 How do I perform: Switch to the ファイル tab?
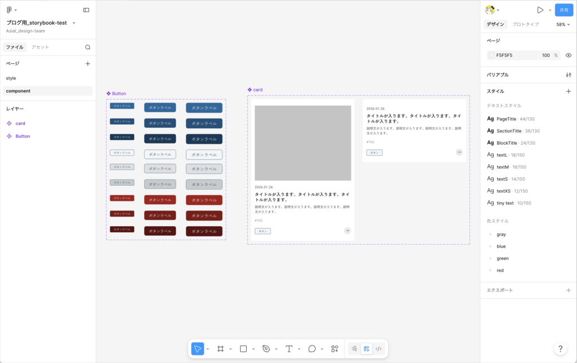[x=15, y=47]
